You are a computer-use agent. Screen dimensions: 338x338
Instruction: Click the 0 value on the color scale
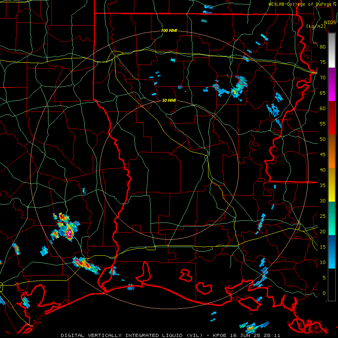324,293
